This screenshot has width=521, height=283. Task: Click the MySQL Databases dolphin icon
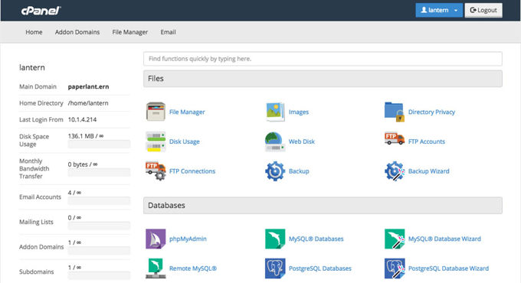[275, 239]
